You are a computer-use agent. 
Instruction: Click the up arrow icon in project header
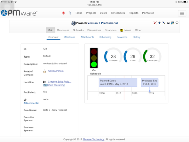(x=159, y=23)
